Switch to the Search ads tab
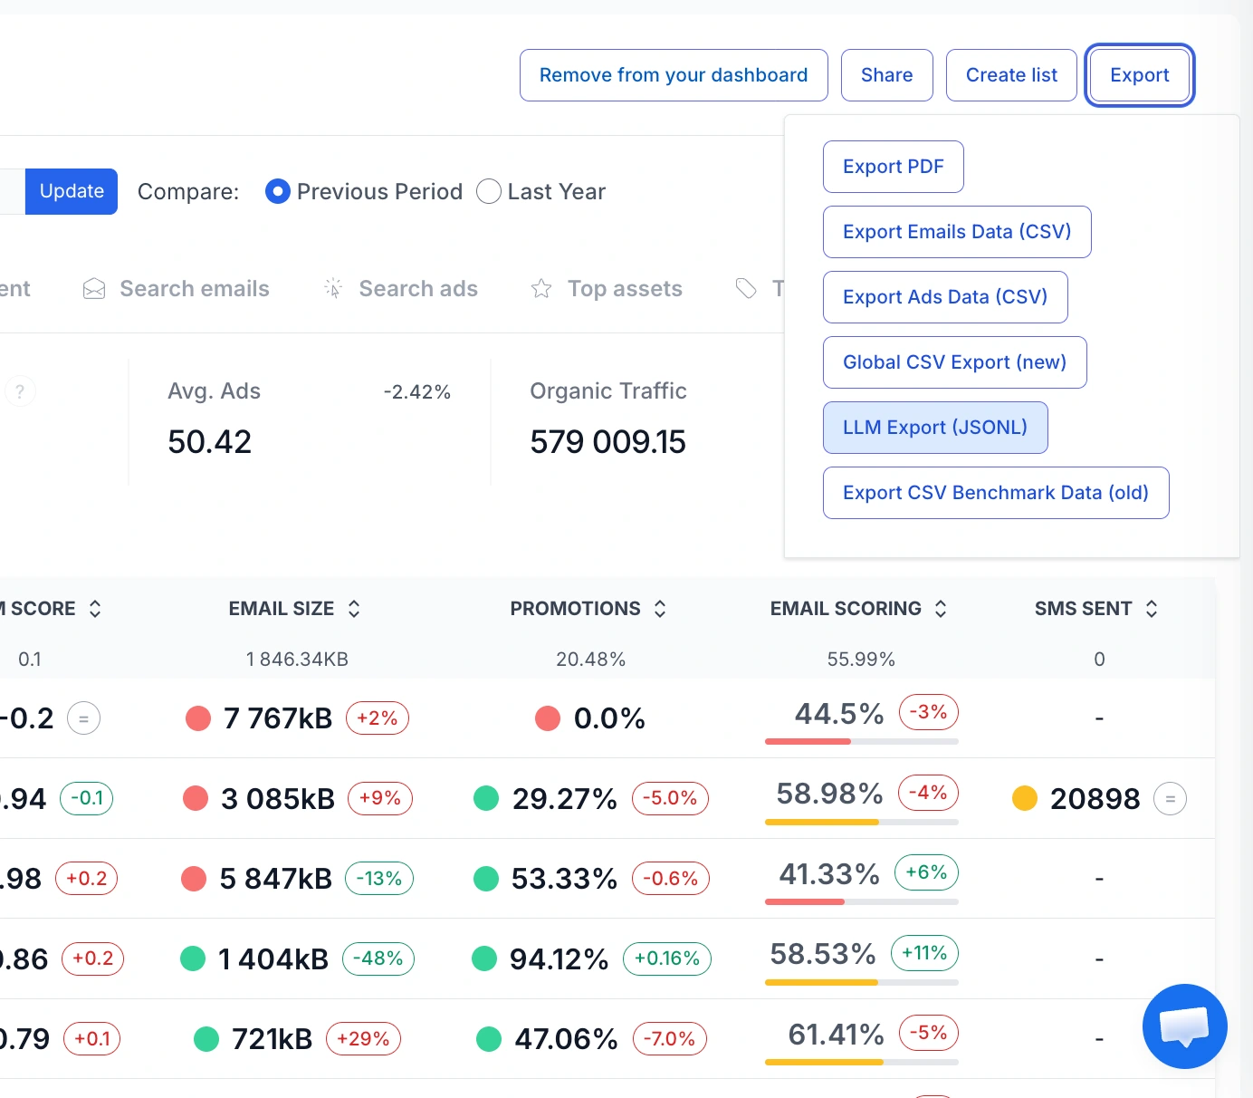 pos(401,289)
